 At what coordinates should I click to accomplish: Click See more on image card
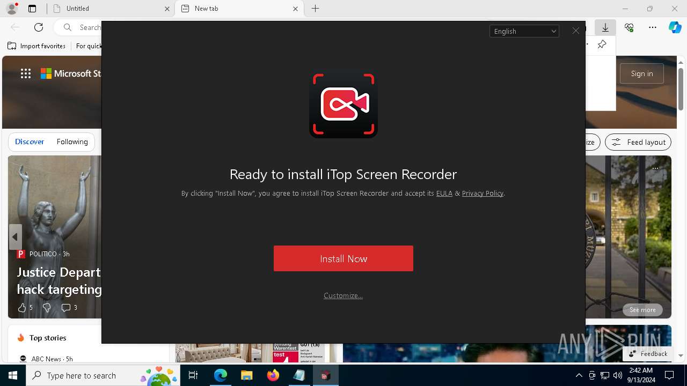(x=642, y=310)
